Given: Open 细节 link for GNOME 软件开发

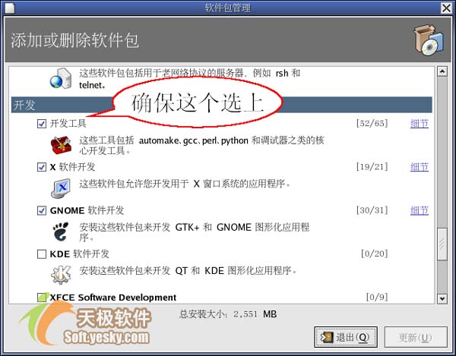Looking at the screenshot, I should (420, 210).
